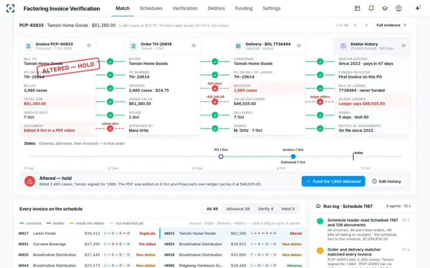Open the Verification tab
Screen dimensions: 430x268
(x=185, y=8)
